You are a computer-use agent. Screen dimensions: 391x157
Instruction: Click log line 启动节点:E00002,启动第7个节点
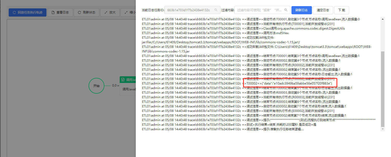[x=244, y=106]
